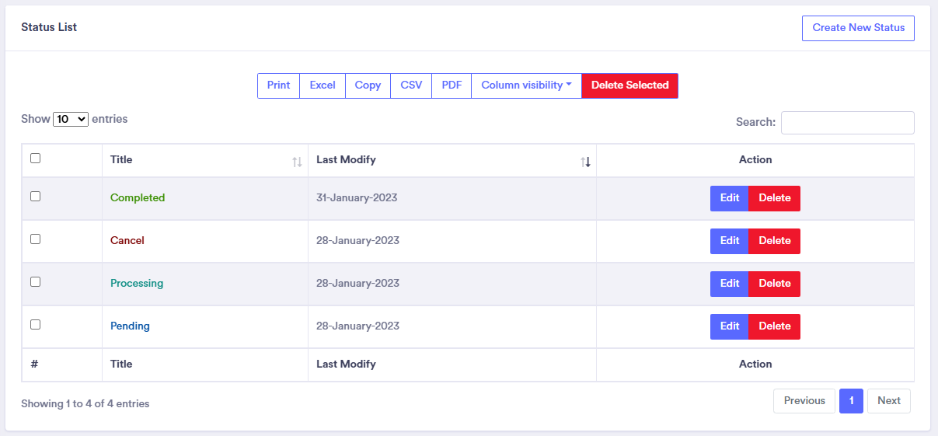Edit the Completed status
Image resolution: width=938 pixels, height=436 pixels.
coord(729,198)
